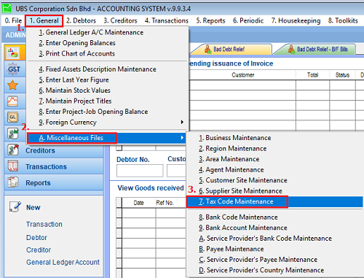Open Agent Maintenance

click(x=275, y=169)
